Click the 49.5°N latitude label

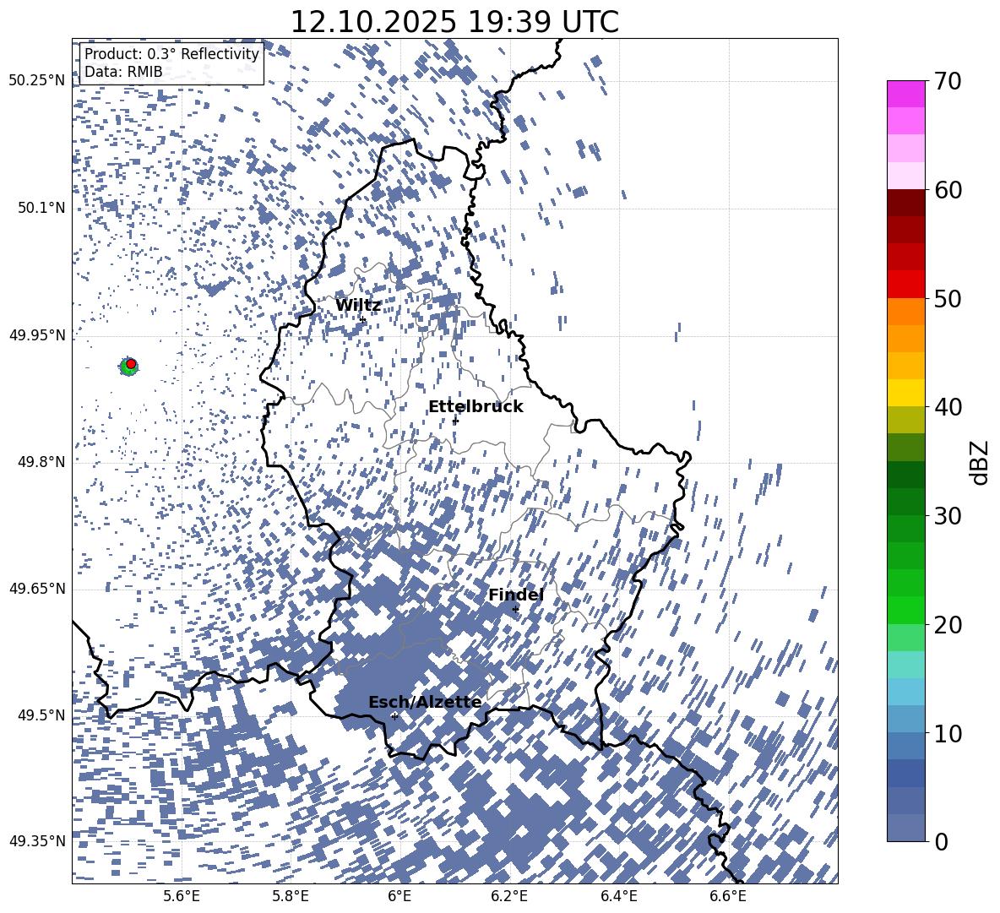(x=42, y=715)
